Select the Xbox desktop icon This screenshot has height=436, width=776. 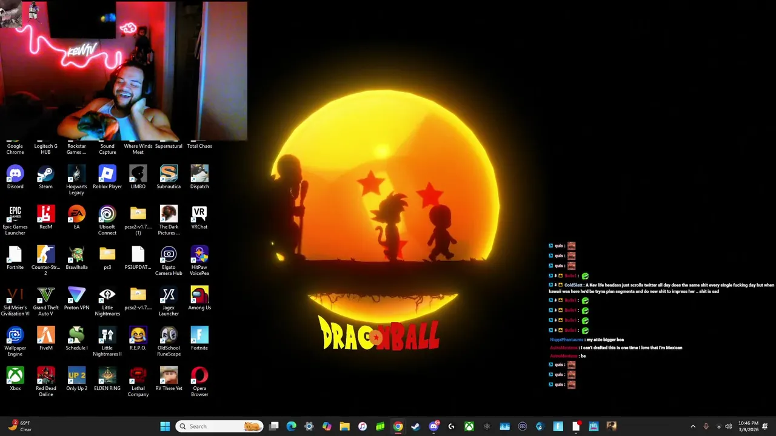coord(15,380)
